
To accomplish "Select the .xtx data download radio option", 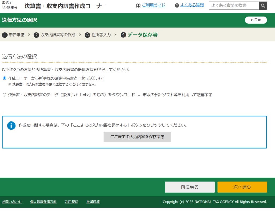I will click(4, 95).
